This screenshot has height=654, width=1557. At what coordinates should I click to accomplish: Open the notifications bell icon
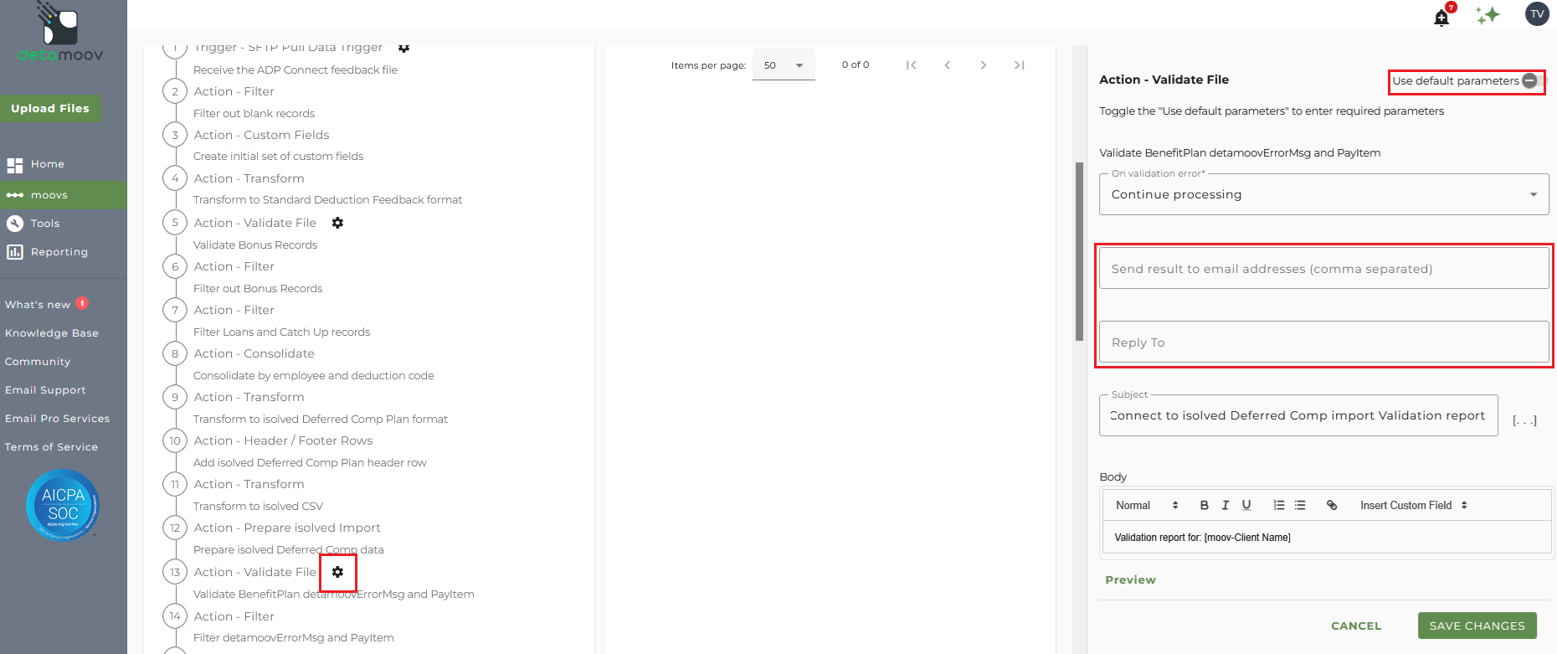coord(1441,18)
